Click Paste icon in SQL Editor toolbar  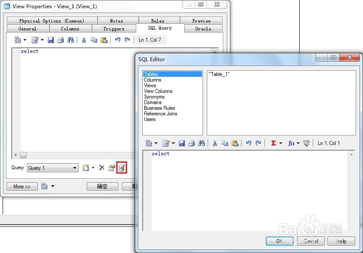click(x=235, y=143)
